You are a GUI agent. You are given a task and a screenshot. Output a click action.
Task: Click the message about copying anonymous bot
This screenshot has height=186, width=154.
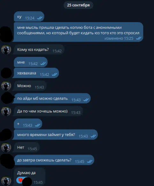pos(78,32)
